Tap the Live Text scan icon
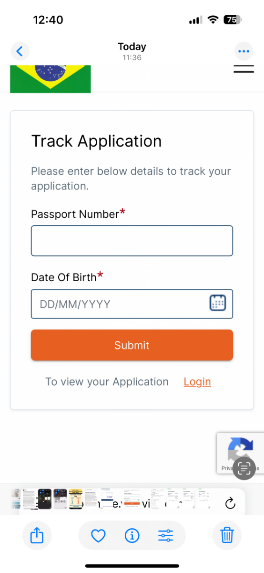 click(244, 468)
